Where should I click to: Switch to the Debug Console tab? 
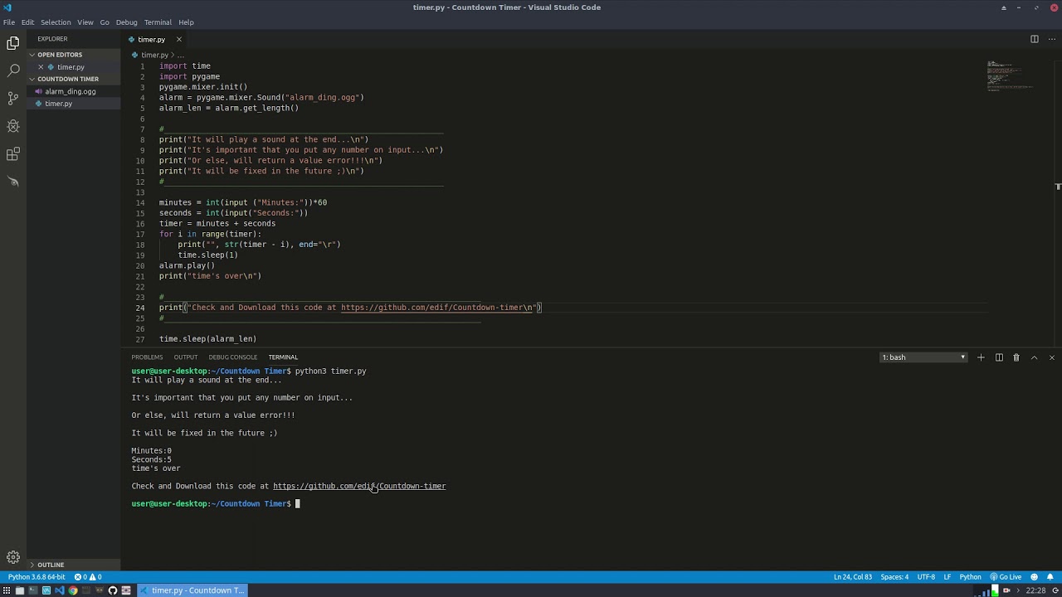coord(233,357)
